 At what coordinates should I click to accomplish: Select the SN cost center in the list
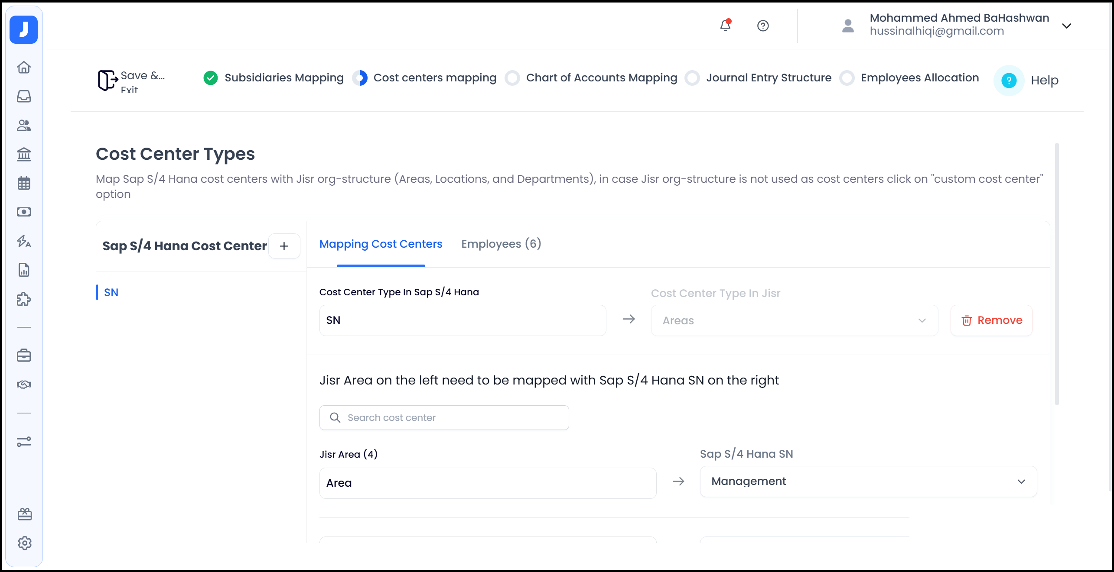(x=111, y=292)
